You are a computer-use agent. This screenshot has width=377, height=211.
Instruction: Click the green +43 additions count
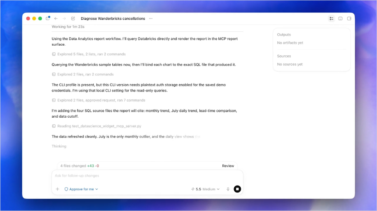(91, 166)
